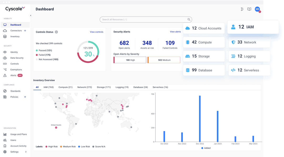Click the Search all Resources field

pyautogui.click(x=146, y=19)
